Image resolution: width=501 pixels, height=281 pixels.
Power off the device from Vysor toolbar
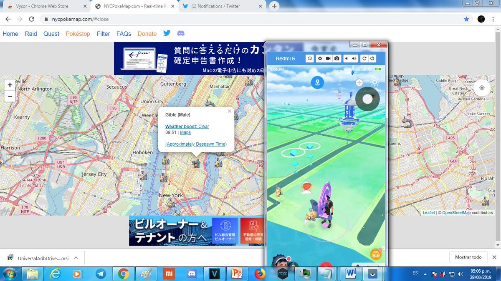point(372,58)
